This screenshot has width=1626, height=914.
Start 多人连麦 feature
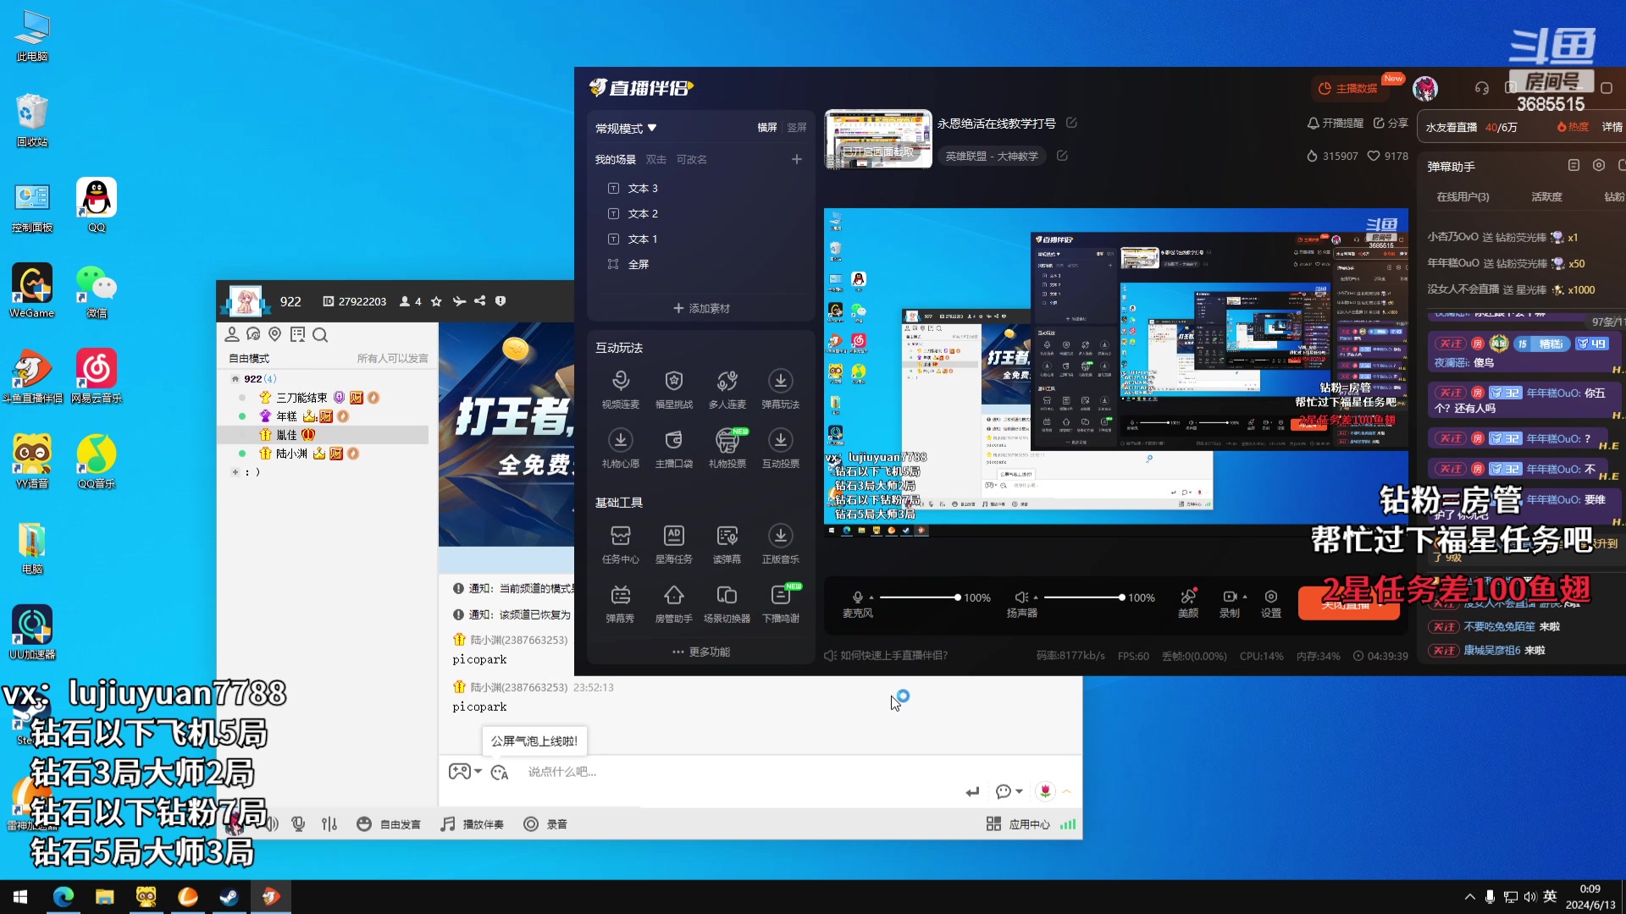(727, 389)
